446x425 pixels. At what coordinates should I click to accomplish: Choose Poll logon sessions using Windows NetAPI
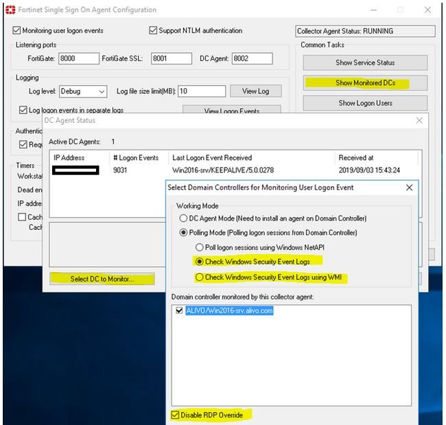(200, 247)
